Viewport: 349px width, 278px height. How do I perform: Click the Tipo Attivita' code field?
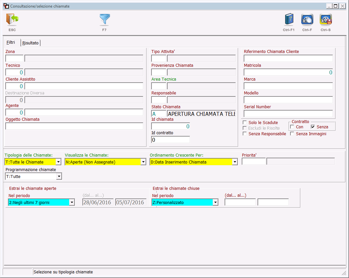coord(159,59)
